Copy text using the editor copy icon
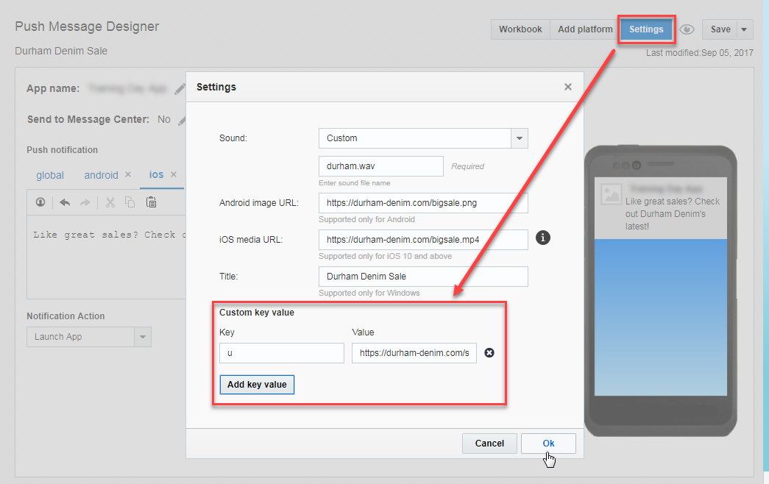The height and width of the screenshot is (484, 769). pyautogui.click(x=130, y=202)
